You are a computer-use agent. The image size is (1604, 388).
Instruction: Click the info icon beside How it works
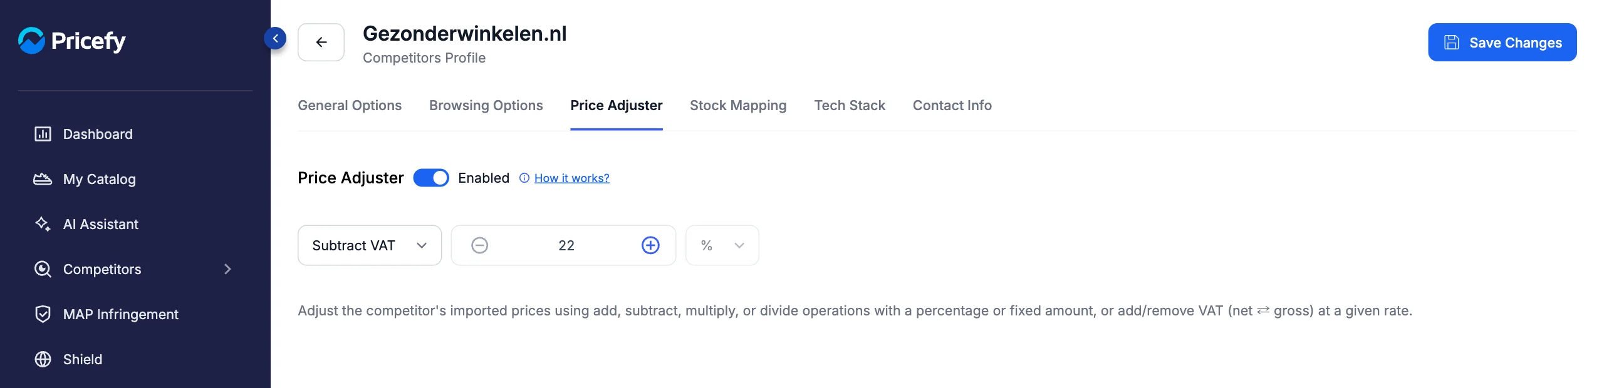(x=524, y=178)
